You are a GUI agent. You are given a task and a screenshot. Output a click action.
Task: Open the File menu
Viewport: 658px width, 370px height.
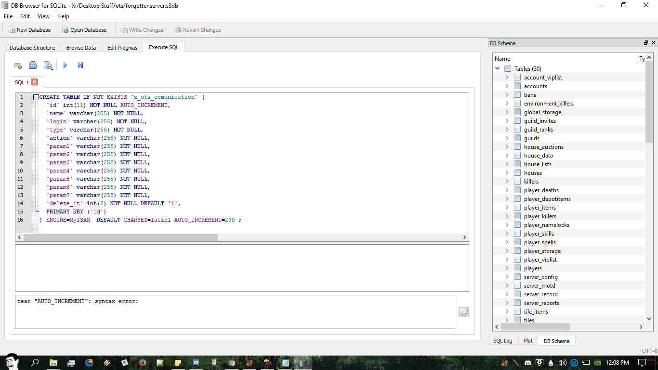[8, 16]
